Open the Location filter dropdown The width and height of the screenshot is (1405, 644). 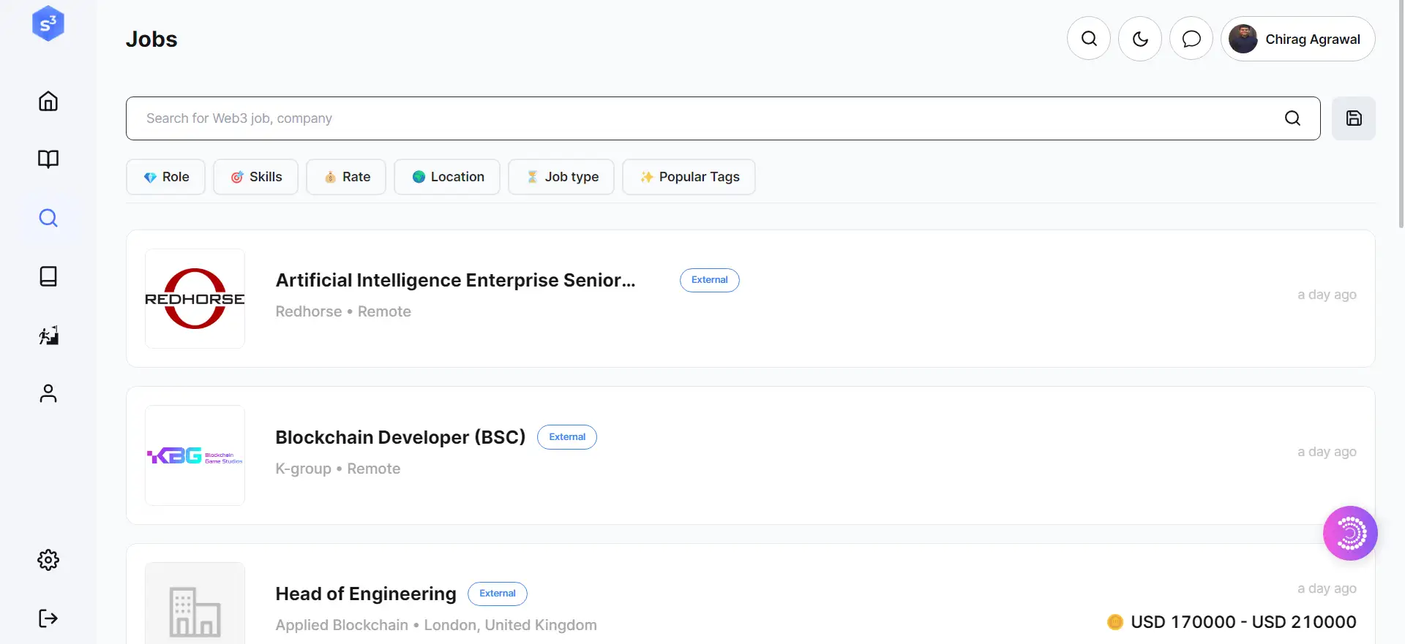pos(447,177)
